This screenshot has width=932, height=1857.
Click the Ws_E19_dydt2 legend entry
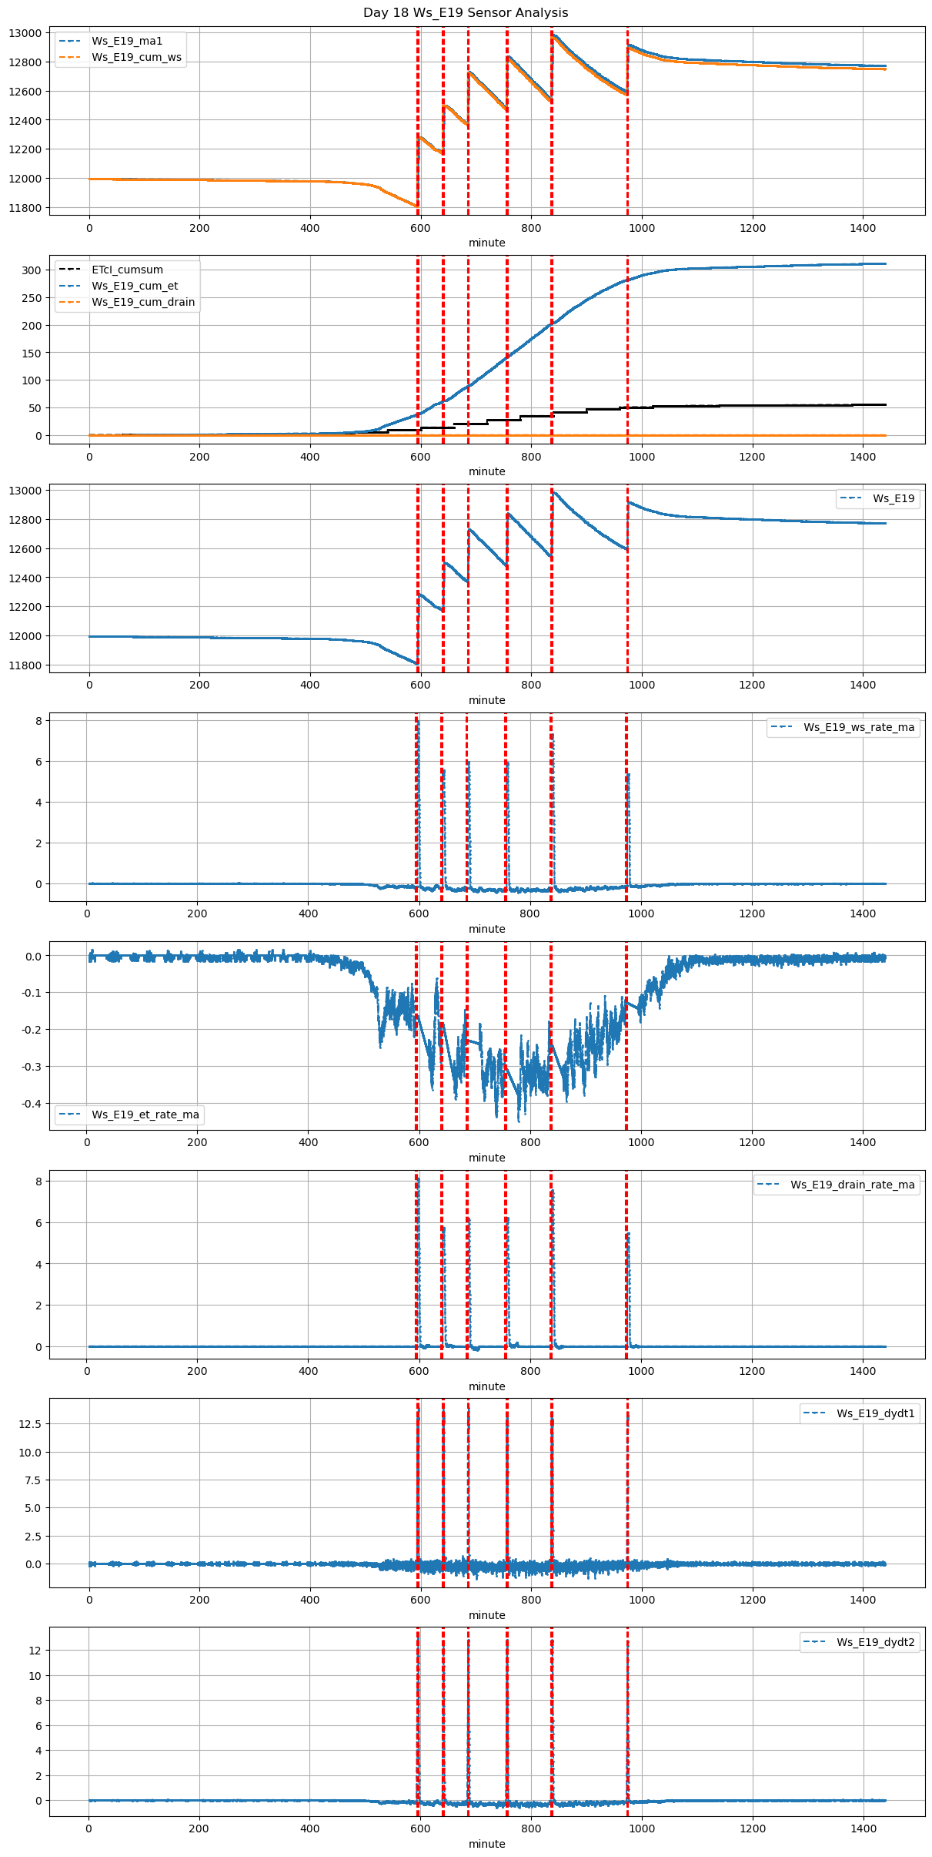point(875,1642)
